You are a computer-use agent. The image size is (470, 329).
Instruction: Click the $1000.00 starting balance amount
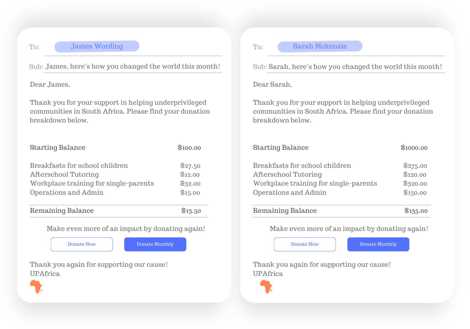tap(414, 147)
